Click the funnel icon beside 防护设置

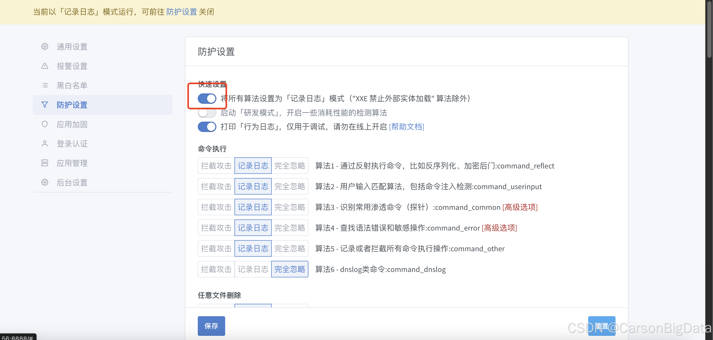click(x=44, y=105)
